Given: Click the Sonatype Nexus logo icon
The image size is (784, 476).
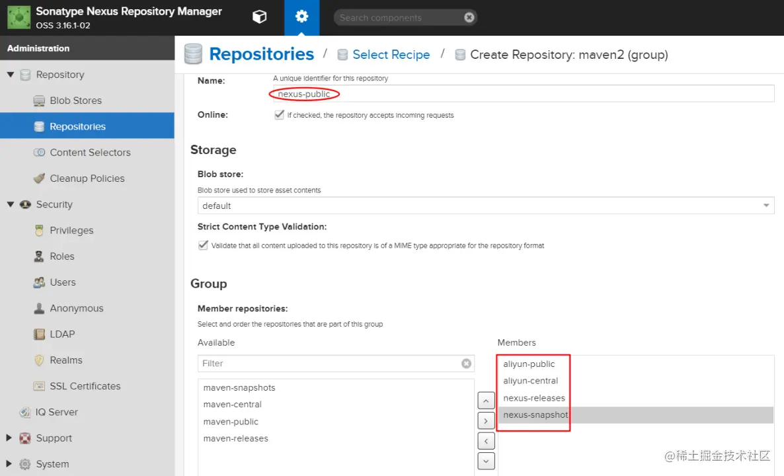Looking at the screenshot, I should coord(19,17).
